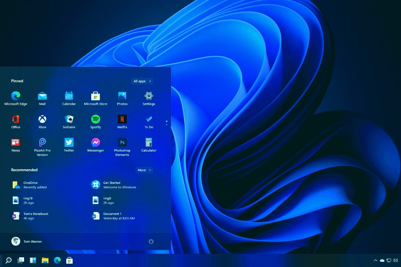Open the Xbox app
The width and height of the screenshot is (401, 267).
tap(42, 119)
